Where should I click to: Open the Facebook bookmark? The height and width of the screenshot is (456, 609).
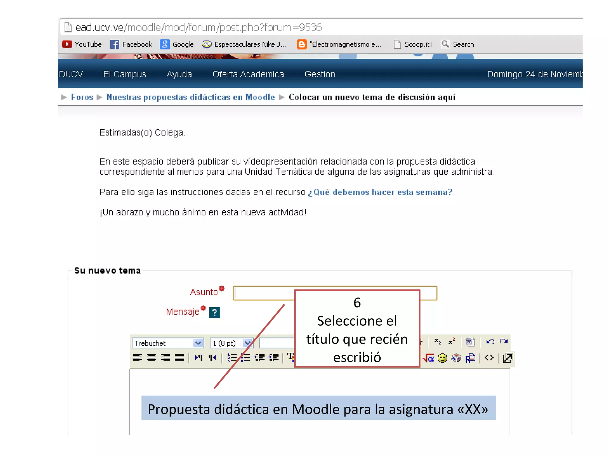[x=131, y=44]
